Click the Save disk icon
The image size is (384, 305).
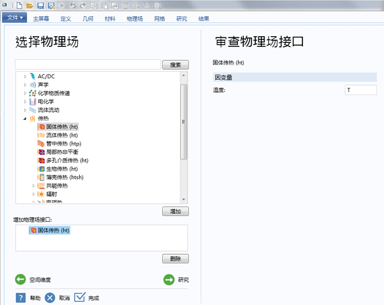(x=40, y=5)
